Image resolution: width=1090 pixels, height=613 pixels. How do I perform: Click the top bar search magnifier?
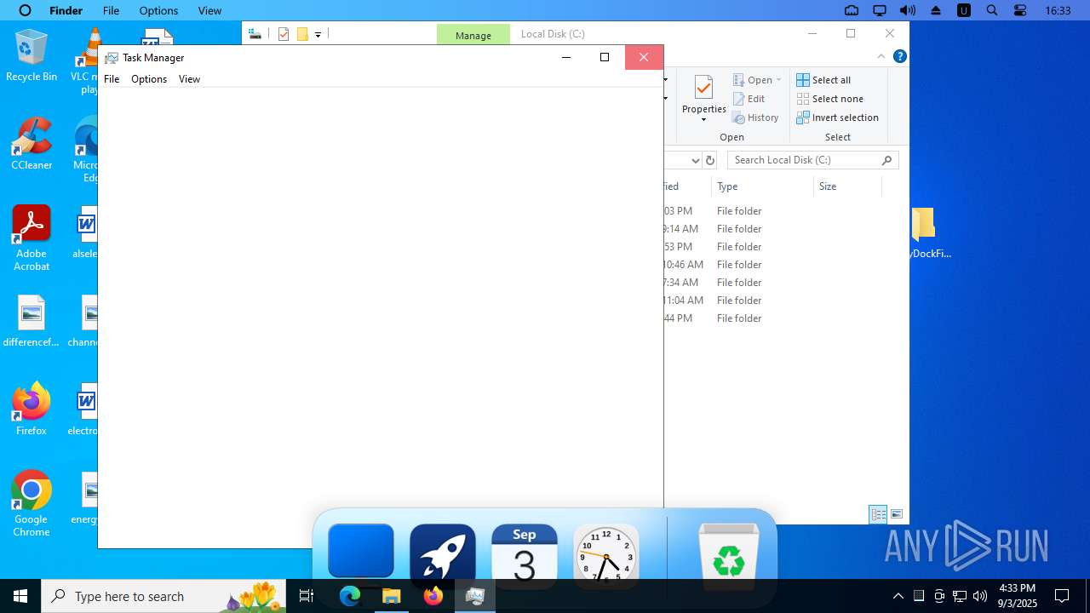(x=992, y=11)
